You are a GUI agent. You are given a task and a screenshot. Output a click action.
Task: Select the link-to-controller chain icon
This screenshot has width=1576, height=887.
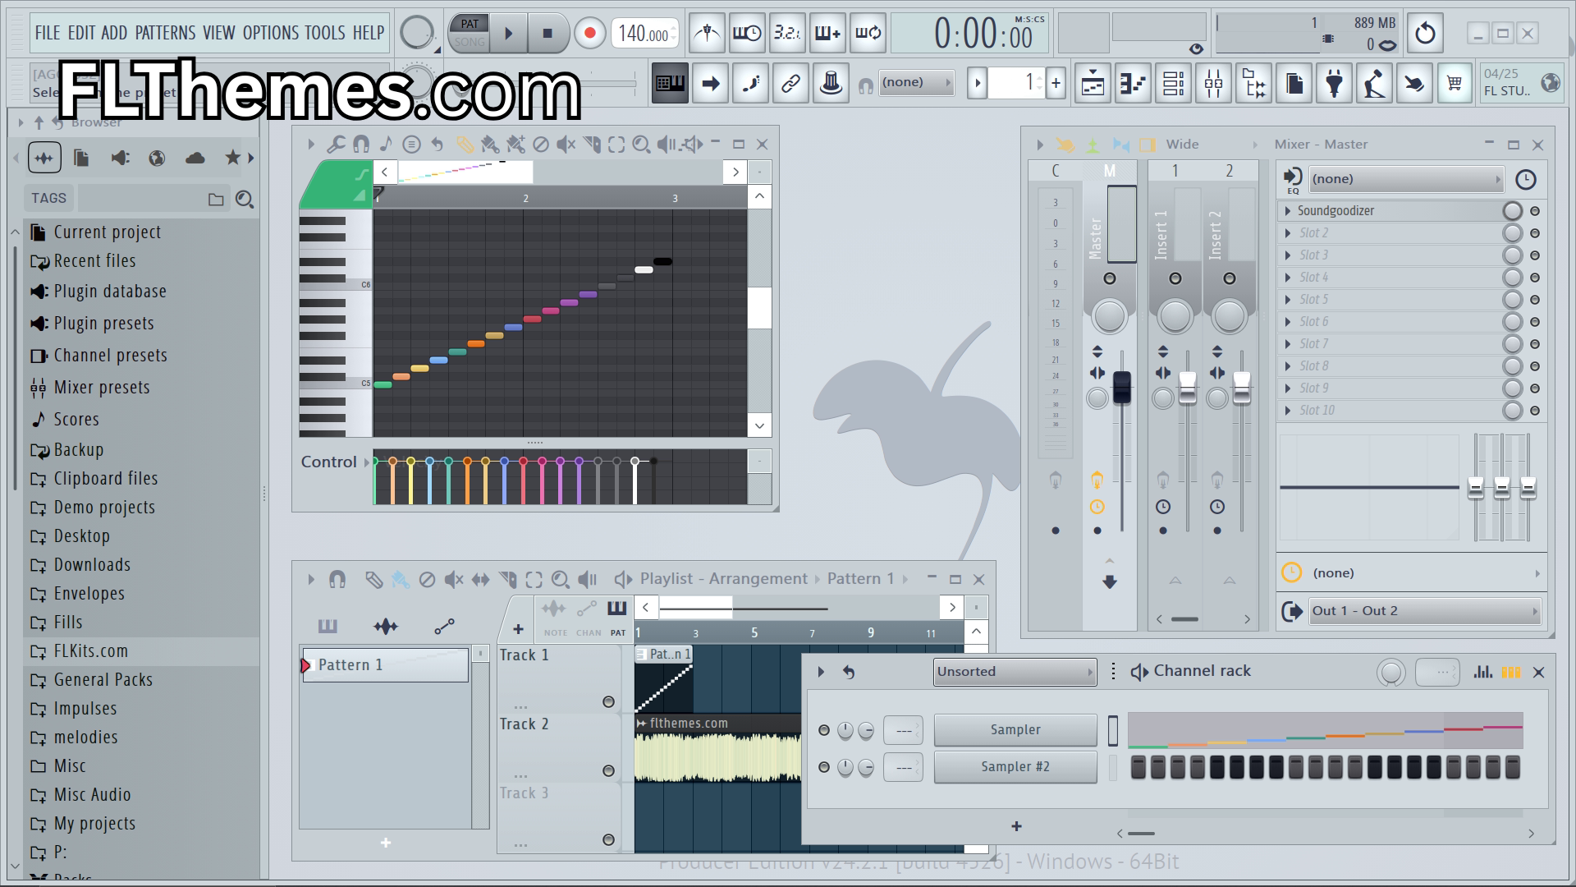click(790, 83)
